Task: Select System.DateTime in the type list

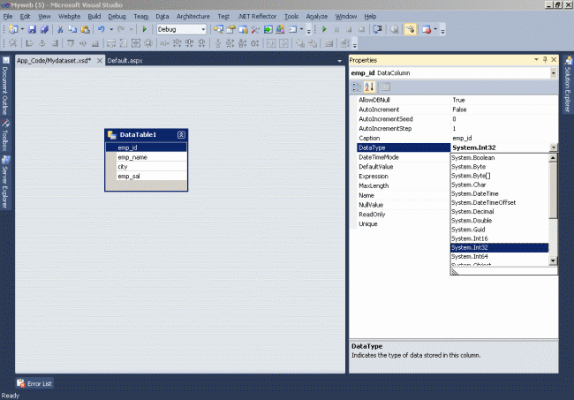Action: pos(499,193)
